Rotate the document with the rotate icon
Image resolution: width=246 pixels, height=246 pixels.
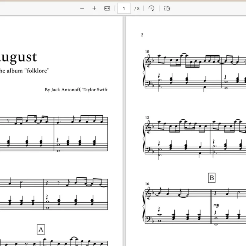(151, 8)
